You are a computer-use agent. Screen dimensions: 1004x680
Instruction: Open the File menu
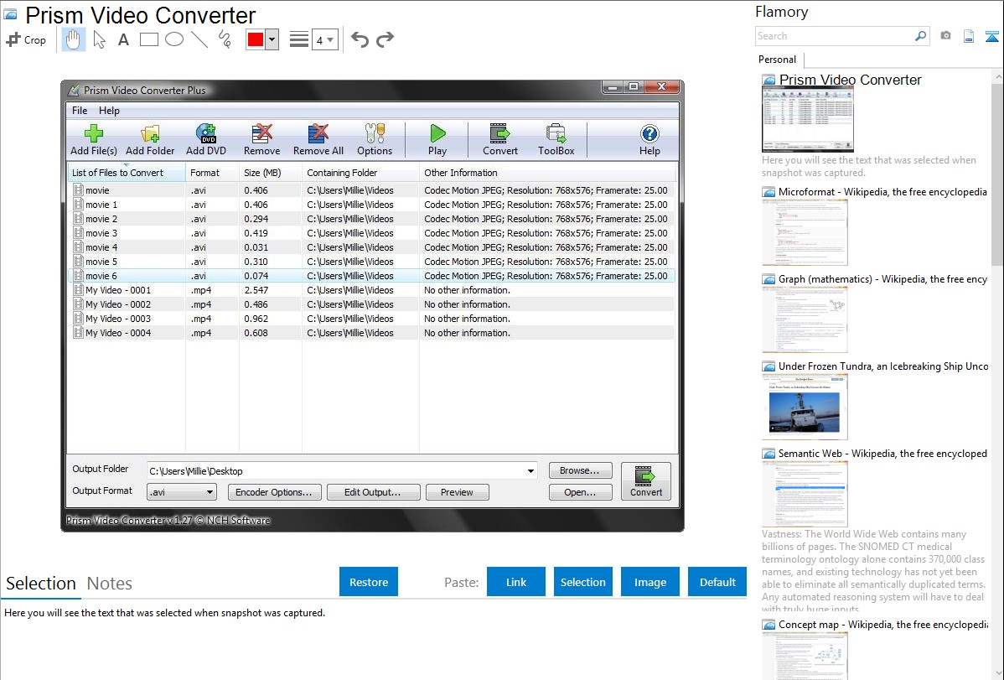[x=80, y=110]
